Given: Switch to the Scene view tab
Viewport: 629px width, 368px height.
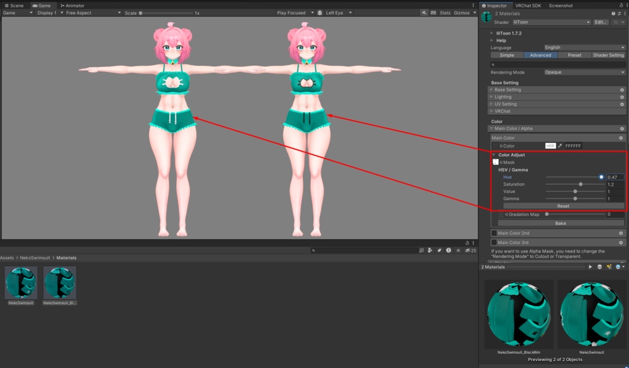Looking at the screenshot, I should 14,5.
